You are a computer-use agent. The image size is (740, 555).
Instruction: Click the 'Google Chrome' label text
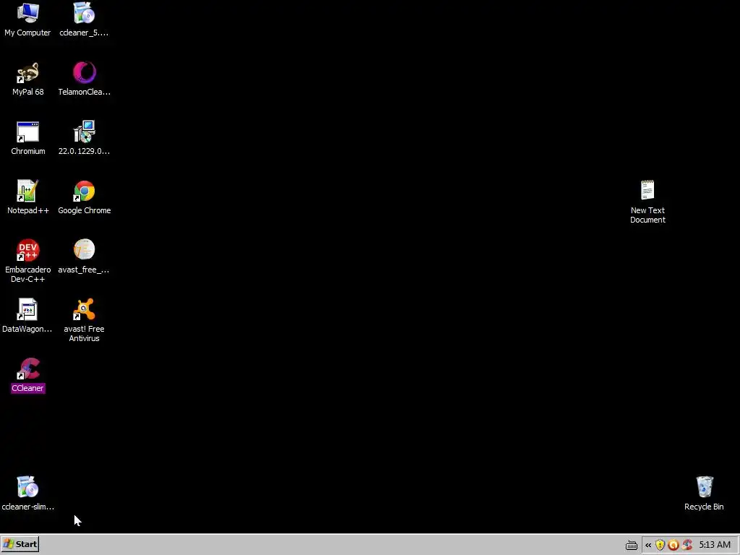(84, 210)
